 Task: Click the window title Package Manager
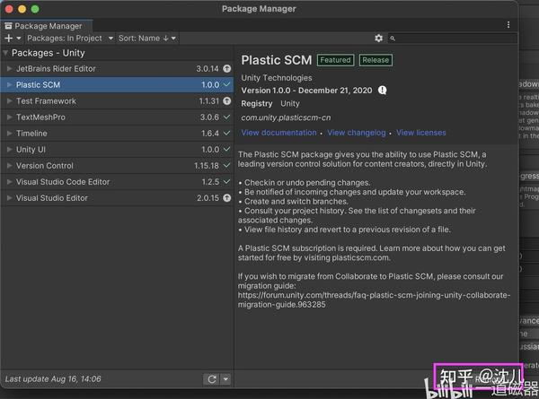point(259,9)
